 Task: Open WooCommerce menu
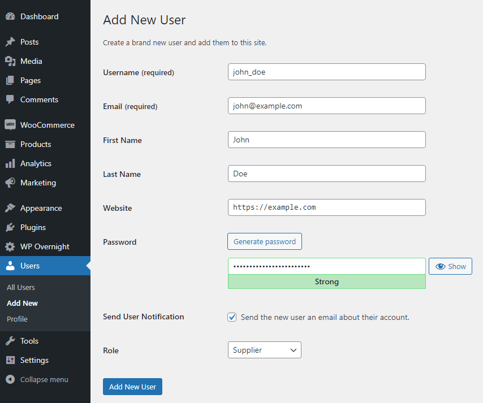pyautogui.click(x=48, y=125)
